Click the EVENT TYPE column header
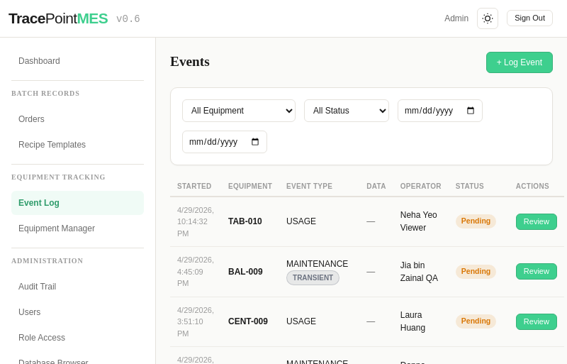Viewport: 567px width, 364px height. coord(309,186)
